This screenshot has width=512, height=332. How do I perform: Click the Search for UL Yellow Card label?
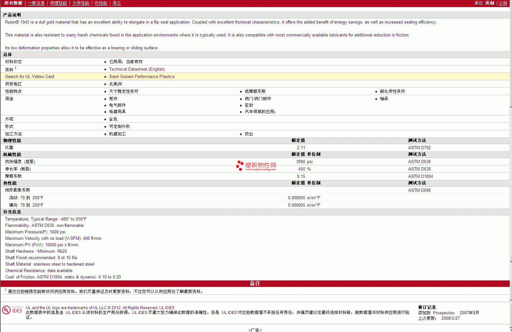(30, 77)
